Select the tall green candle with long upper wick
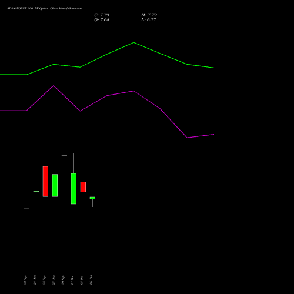This screenshot has height=294, width=294. point(73,189)
